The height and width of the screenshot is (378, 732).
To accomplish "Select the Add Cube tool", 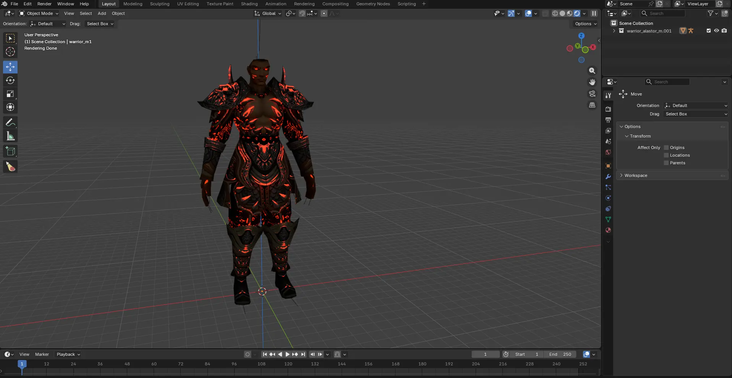I will point(10,151).
